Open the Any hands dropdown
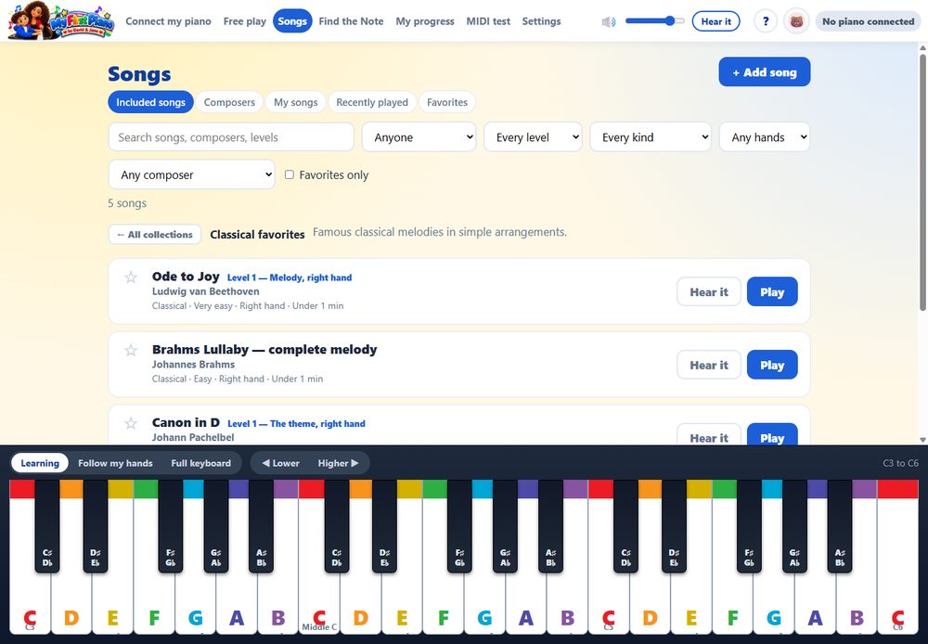 [x=764, y=137]
